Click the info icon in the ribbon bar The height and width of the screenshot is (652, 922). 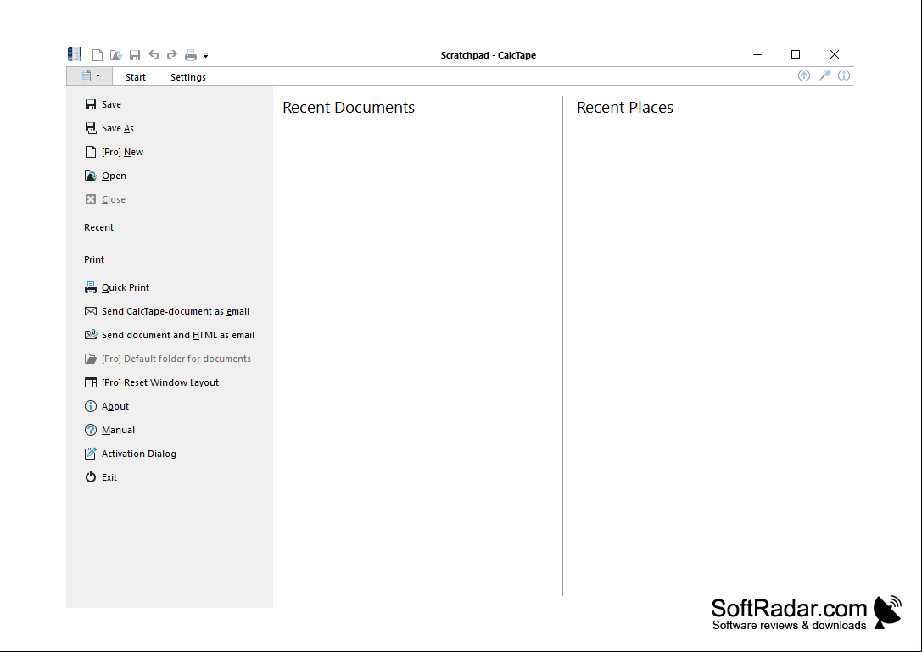(844, 75)
